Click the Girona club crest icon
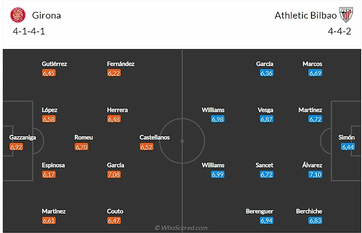 (18, 15)
